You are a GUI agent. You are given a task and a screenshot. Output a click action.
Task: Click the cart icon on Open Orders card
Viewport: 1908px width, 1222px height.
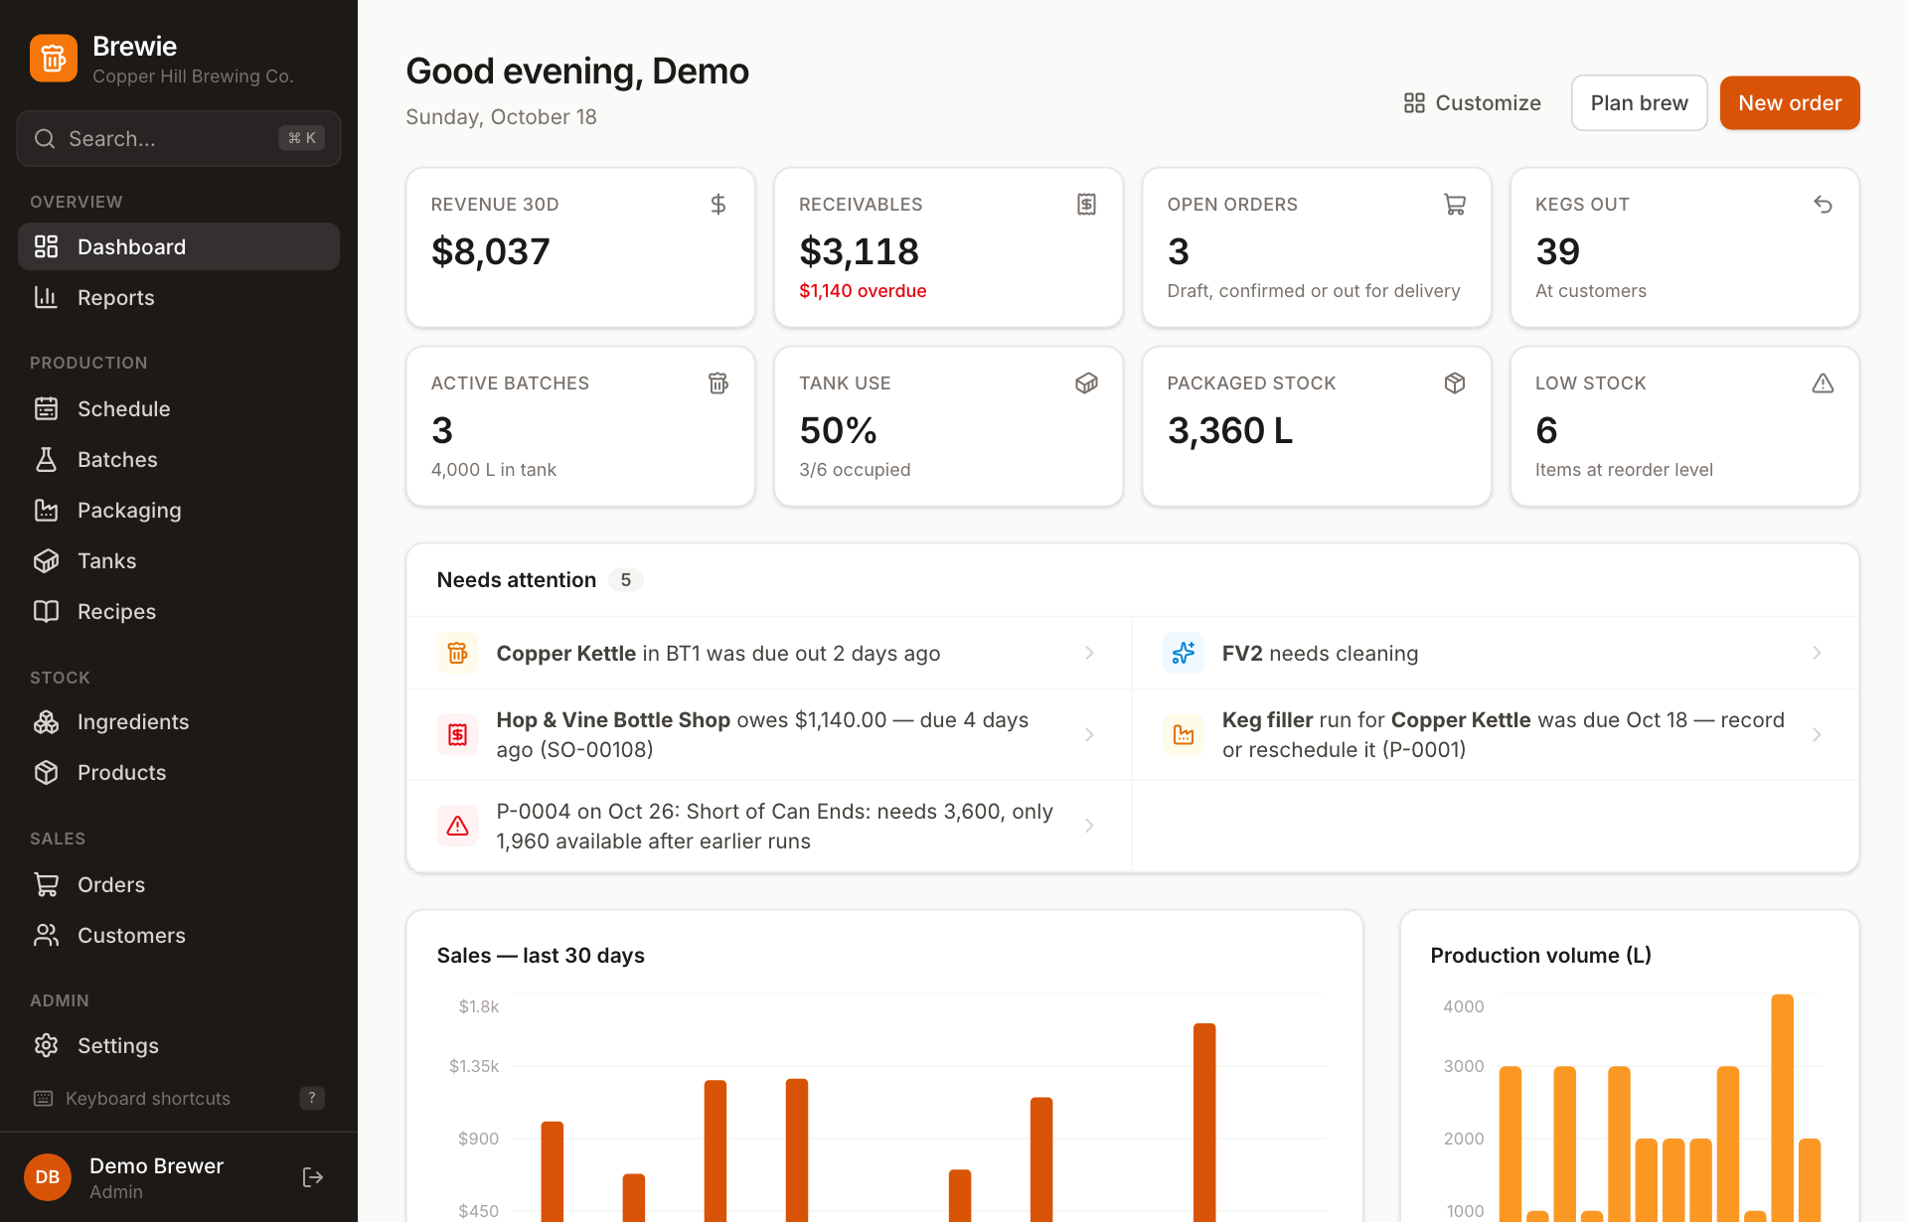(1455, 205)
